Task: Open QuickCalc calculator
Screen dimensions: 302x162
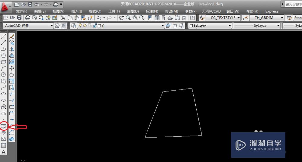Action: tap(184, 18)
